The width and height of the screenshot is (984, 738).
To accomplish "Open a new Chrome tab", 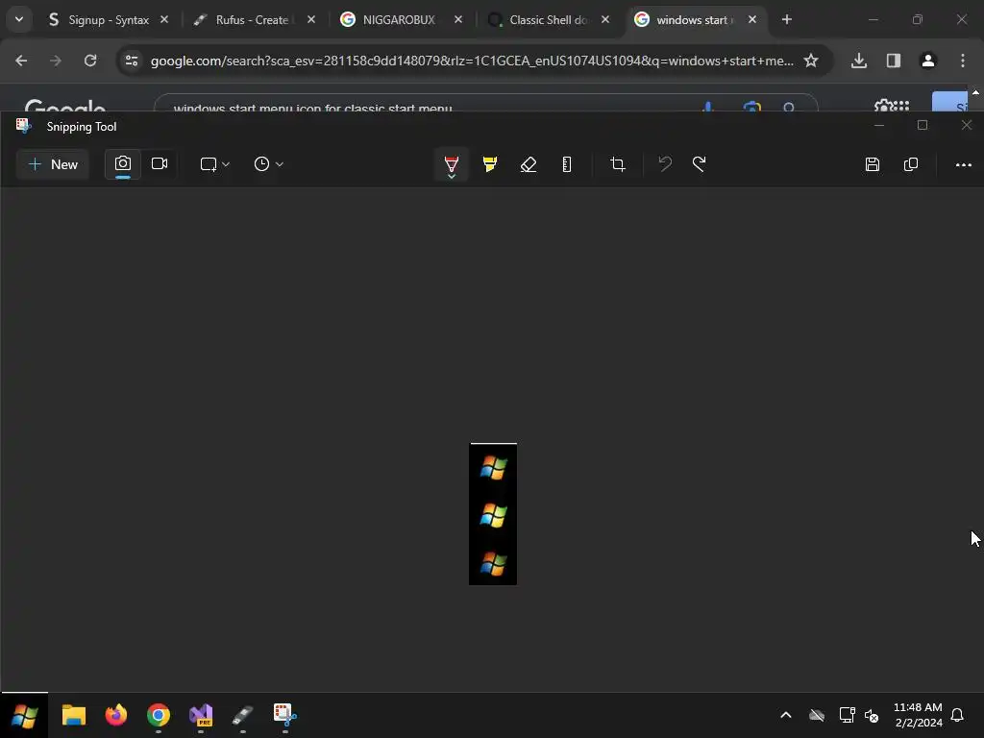I will [x=787, y=20].
